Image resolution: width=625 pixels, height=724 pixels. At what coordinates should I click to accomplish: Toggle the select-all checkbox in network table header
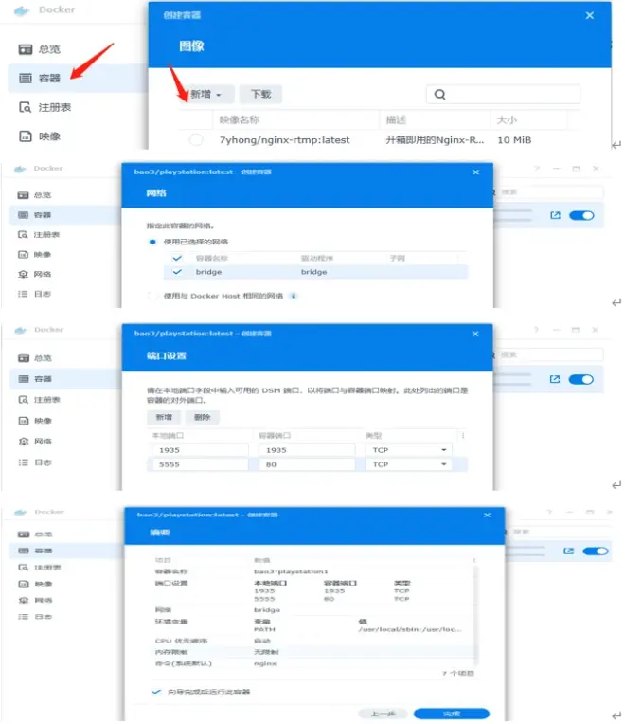coord(177,258)
